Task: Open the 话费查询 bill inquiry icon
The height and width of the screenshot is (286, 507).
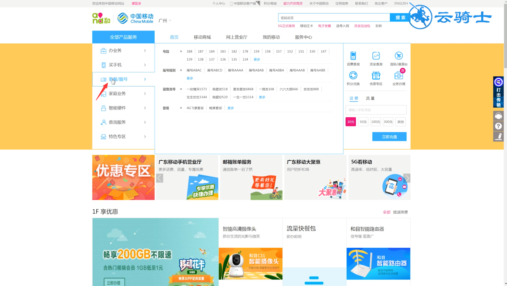Action: 353,56
